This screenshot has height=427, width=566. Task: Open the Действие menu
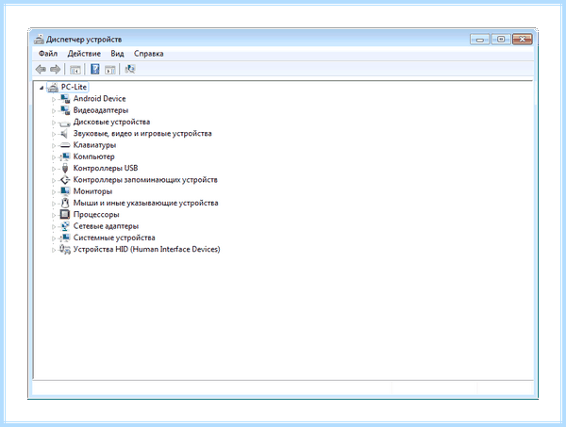pyautogui.click(x=84, y=54)
